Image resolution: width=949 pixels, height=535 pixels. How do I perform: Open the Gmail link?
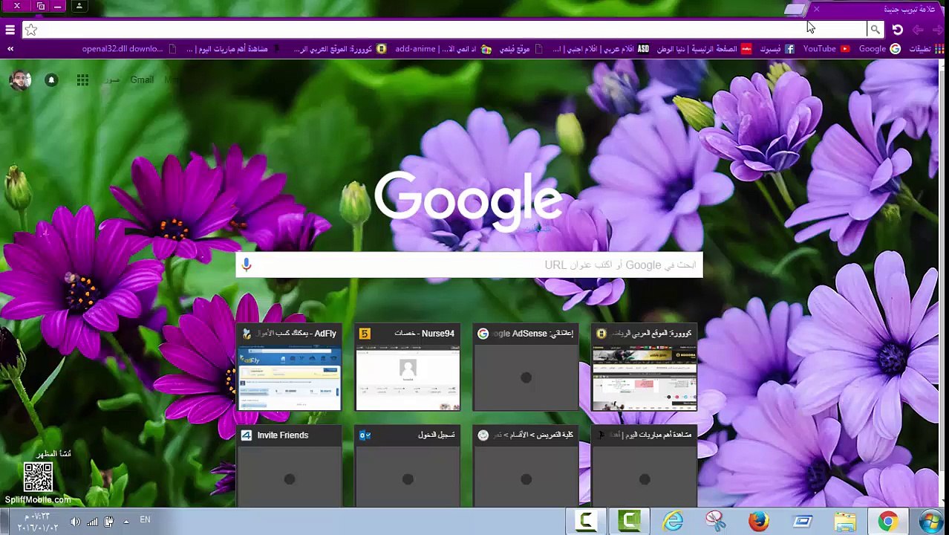(142, 80)
